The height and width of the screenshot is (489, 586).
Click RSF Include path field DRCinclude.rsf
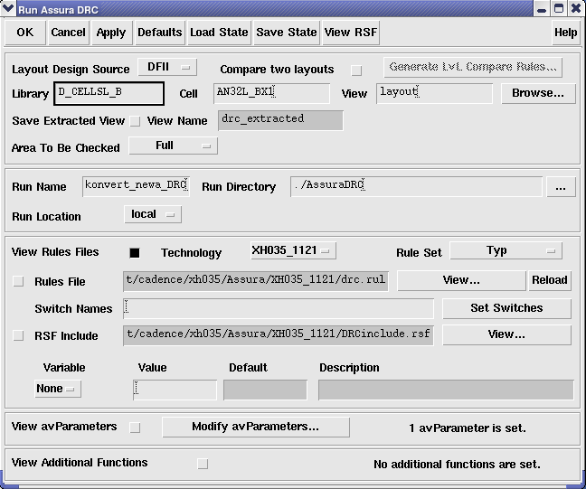pyautogui.click(x=279, y=335)
